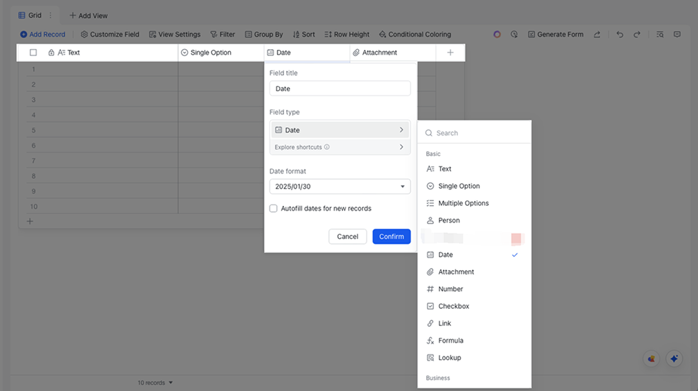Image resolution: width=698 pixels, height=391 pixels.
Task: Choose Formula from field type list
Action: click(451, 341)
